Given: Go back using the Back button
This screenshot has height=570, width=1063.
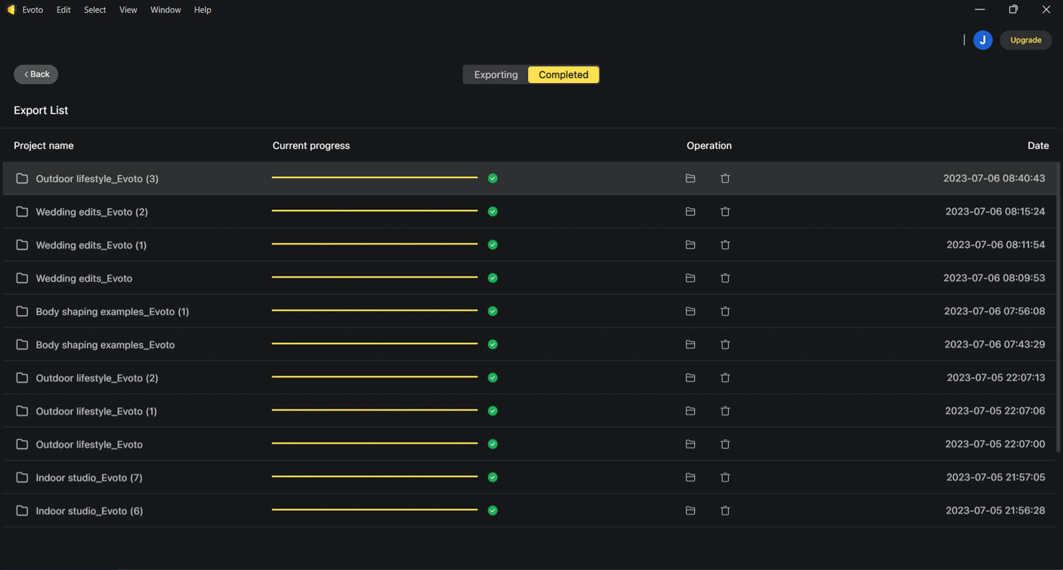Looking at the screenshot, I should pos(36,74).
